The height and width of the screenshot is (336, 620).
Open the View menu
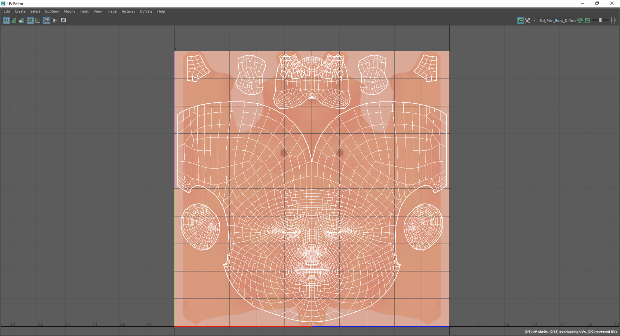click(x=97, y=11)
